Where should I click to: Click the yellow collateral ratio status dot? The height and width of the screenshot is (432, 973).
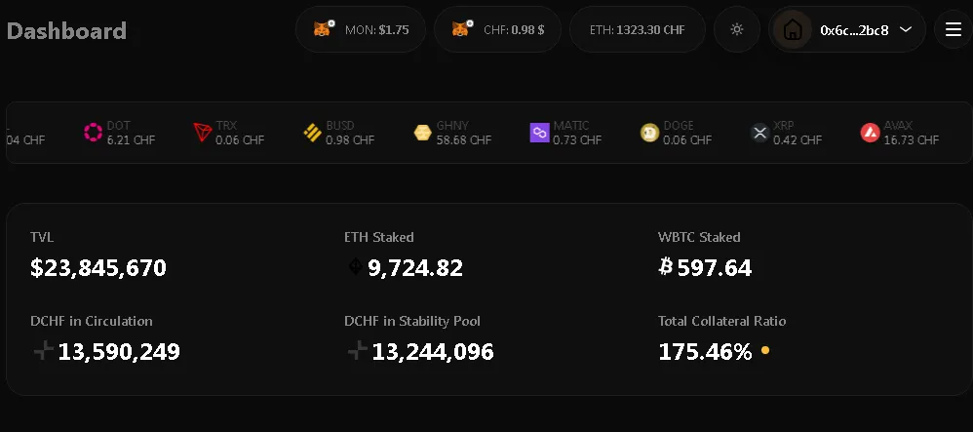point(765,351)
